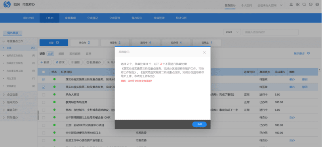Viewport: 322px width, 147px height.
Task: Select the 全部 13 filter button
Action: click(54, 43)
